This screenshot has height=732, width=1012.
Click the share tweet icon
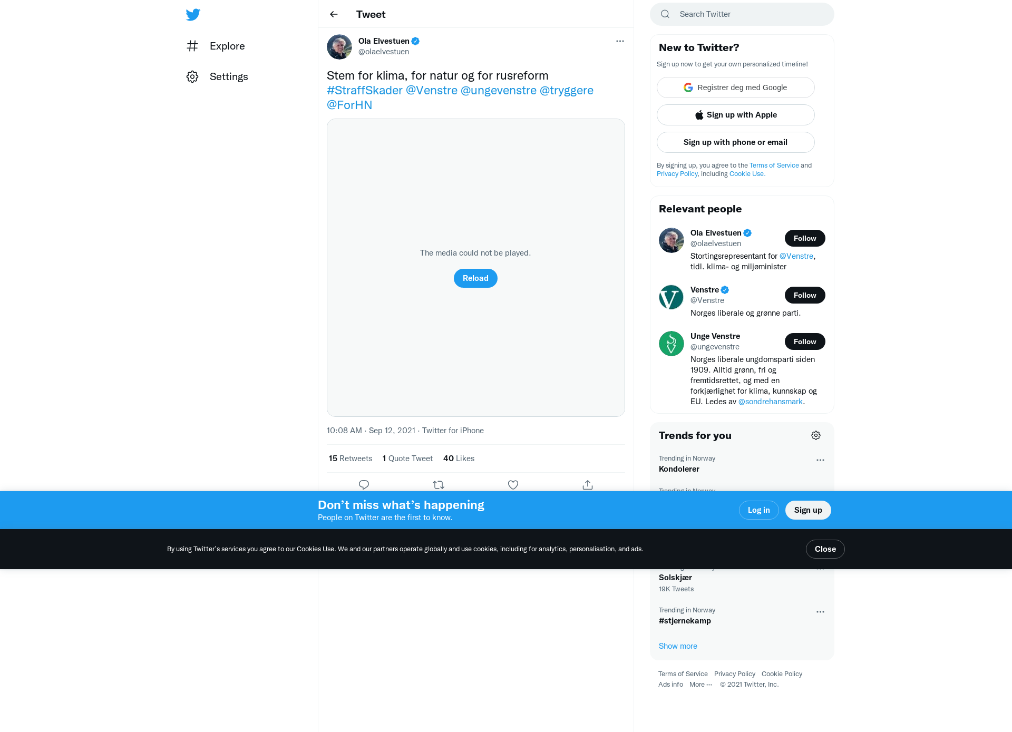588,485
